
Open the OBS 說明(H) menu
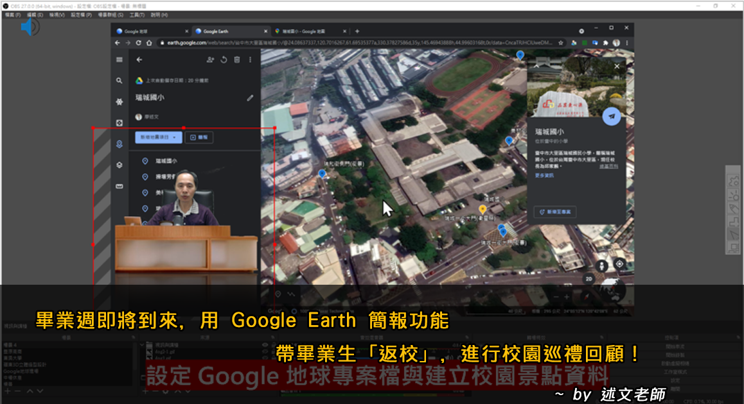[x=159, y=15]
